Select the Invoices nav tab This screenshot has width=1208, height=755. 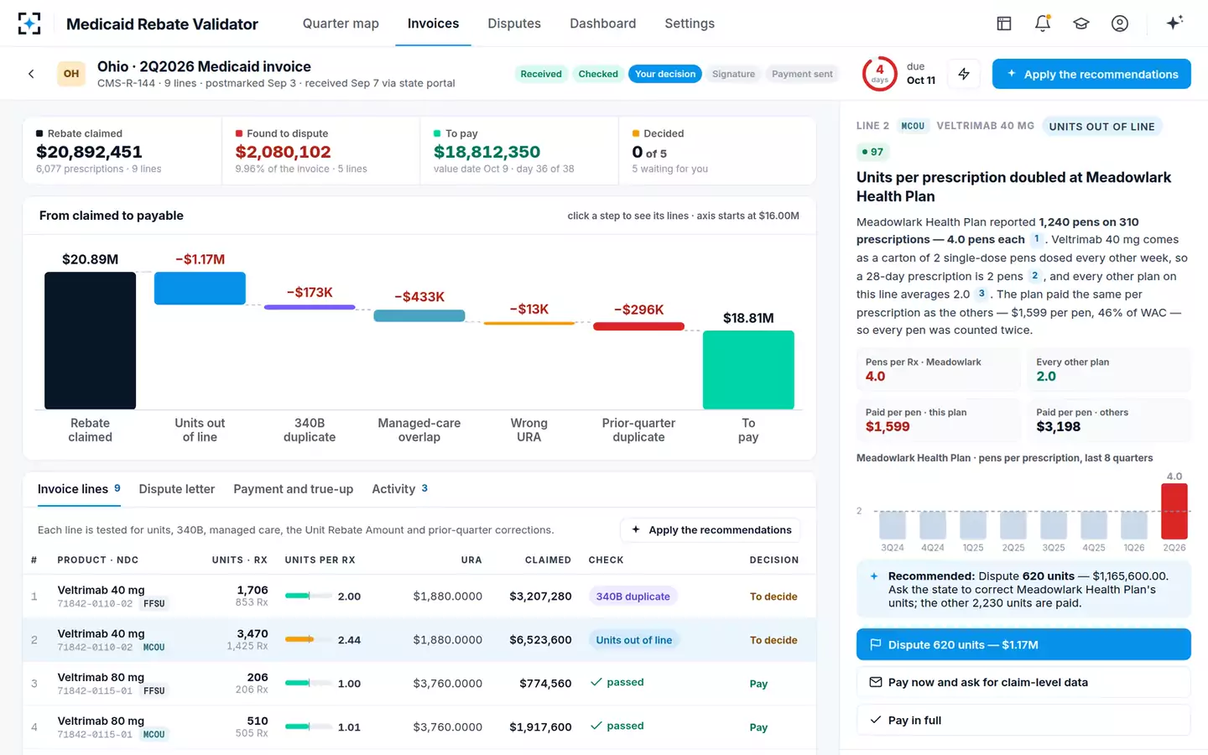coord(433,23)
